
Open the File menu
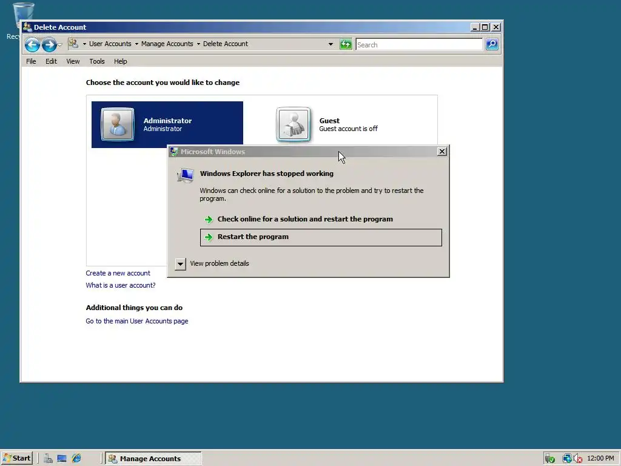click(x=31, y=61)
